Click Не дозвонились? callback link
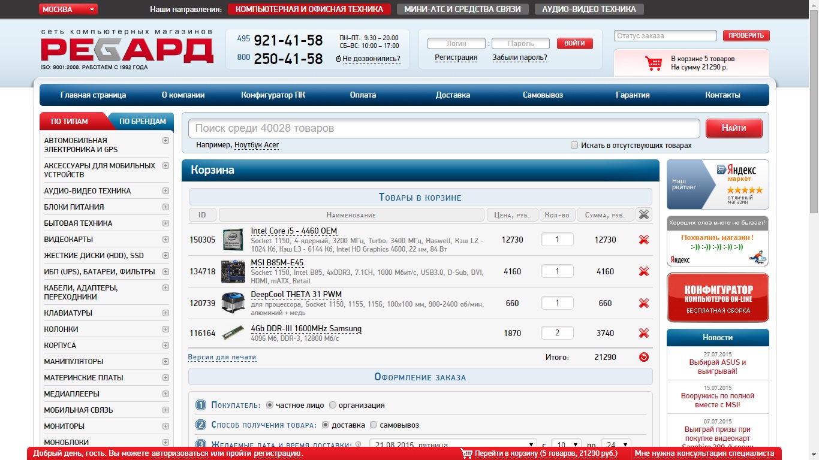 point(371,59)
